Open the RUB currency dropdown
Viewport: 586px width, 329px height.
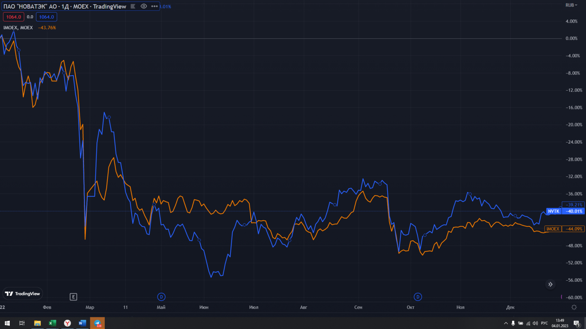pyautogui.click(x=571, y=5)
